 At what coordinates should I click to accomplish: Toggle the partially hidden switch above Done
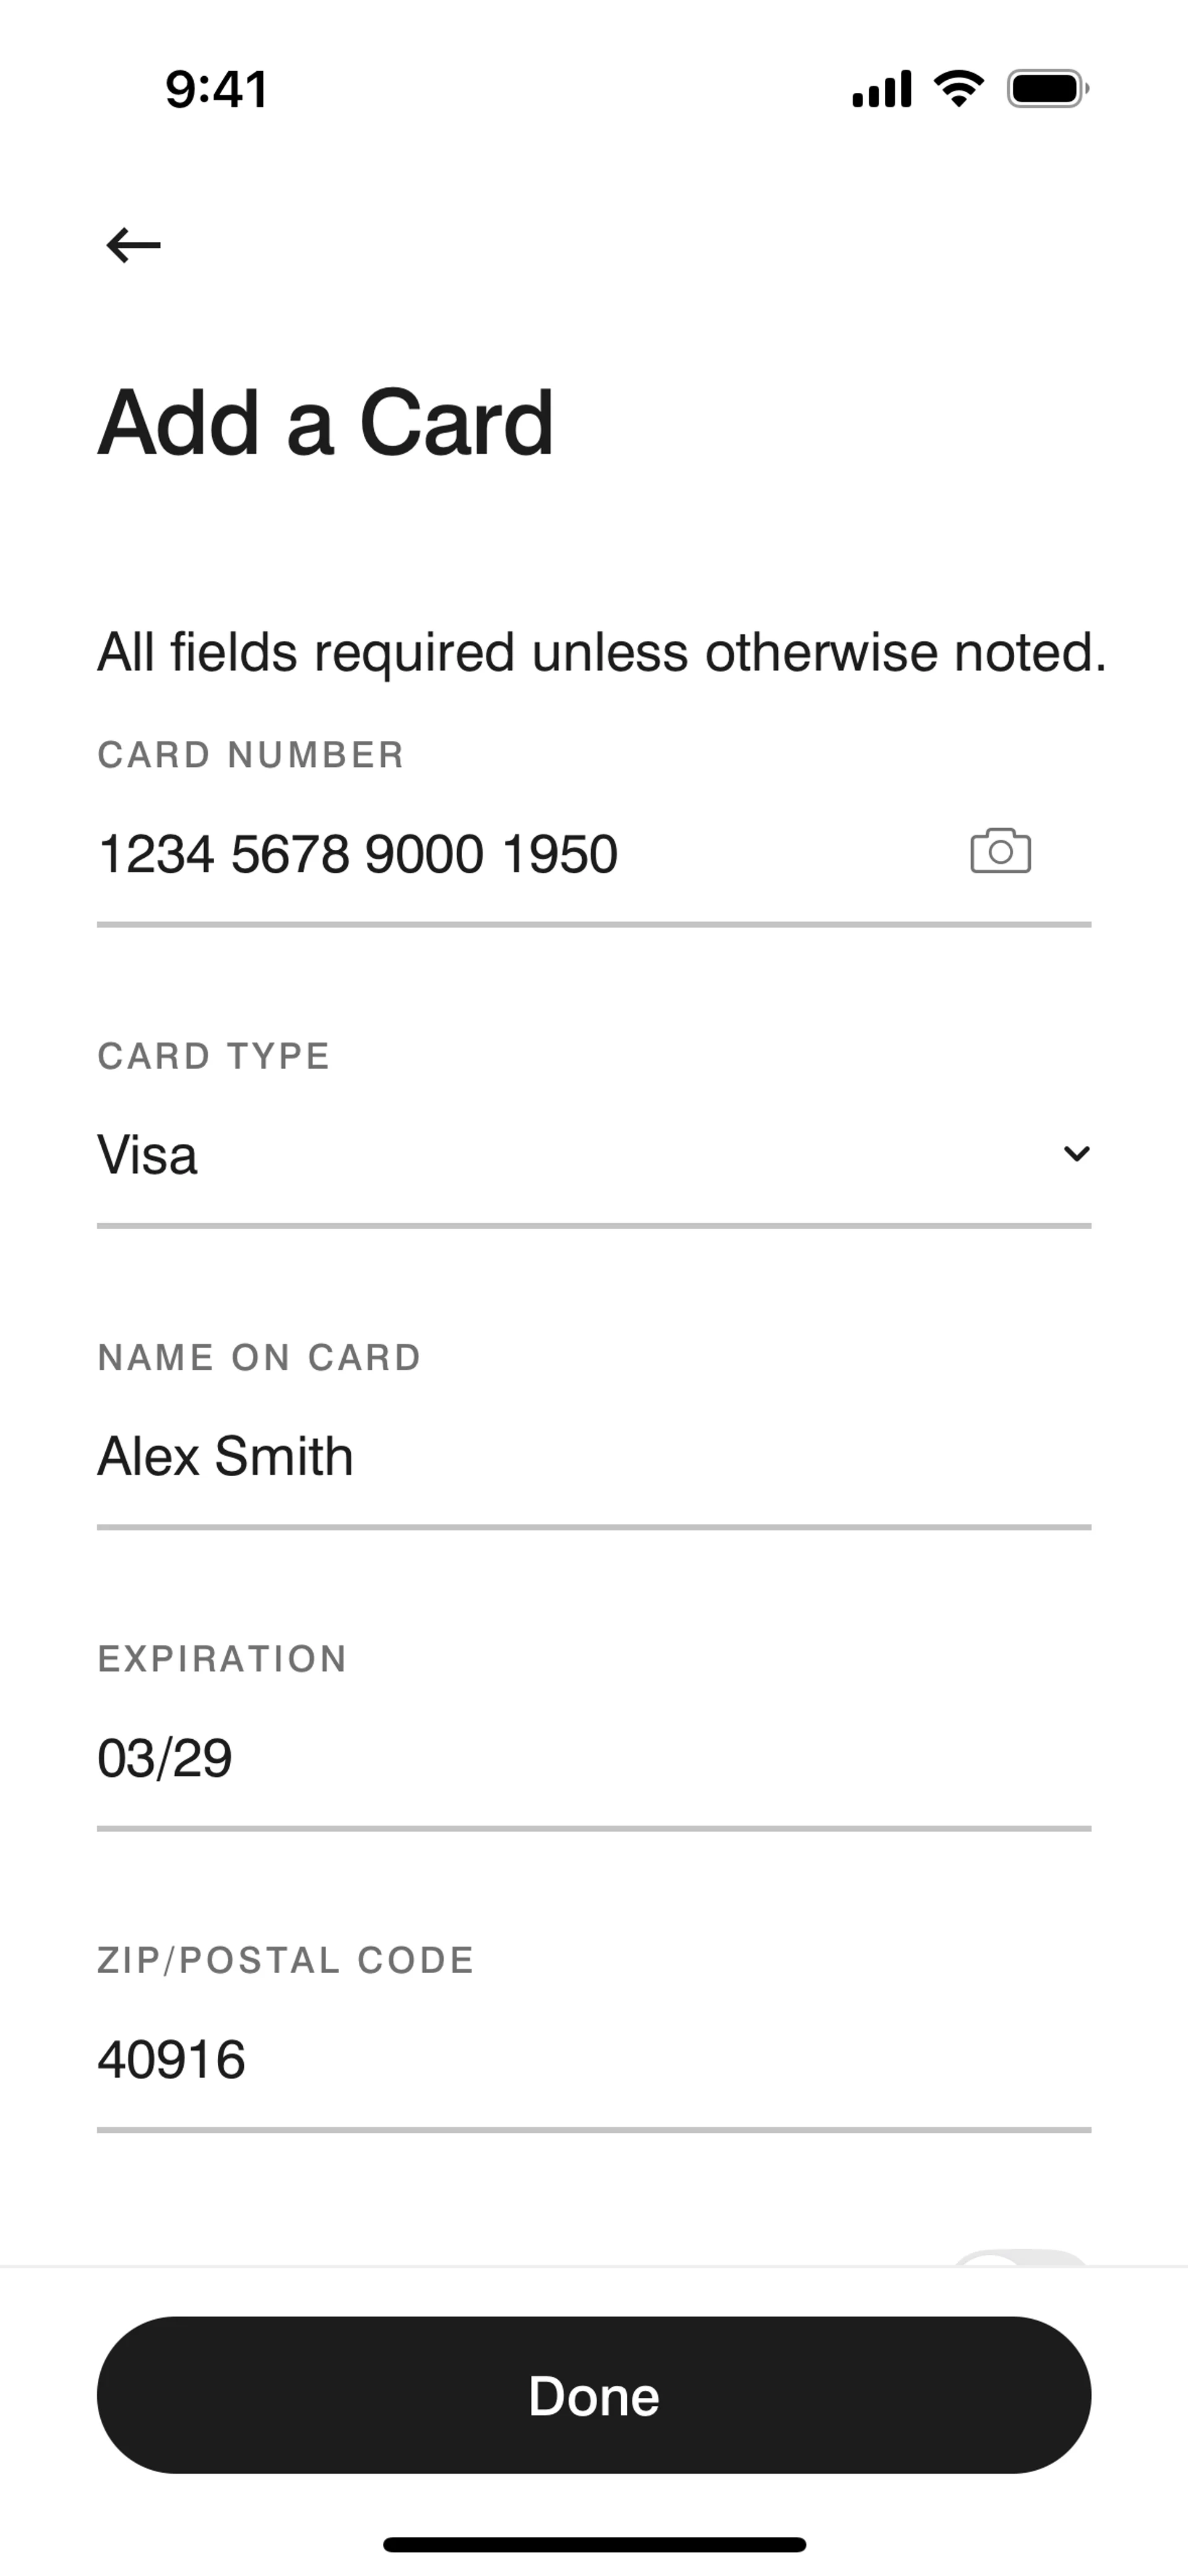coord(1020,2258)
